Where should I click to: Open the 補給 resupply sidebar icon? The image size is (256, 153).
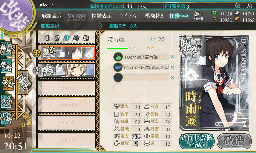[x=6, y=66]
